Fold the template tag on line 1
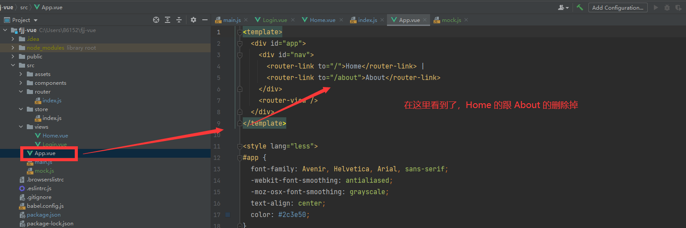This screenshot has height=228, width=686. click(x=240, y=32)
